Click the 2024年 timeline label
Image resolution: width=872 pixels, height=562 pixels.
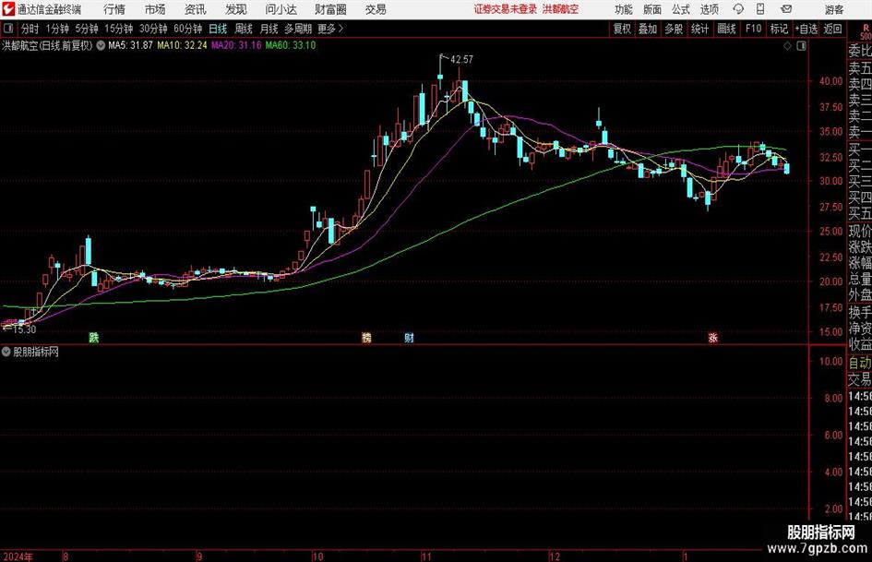pos(18,556)
